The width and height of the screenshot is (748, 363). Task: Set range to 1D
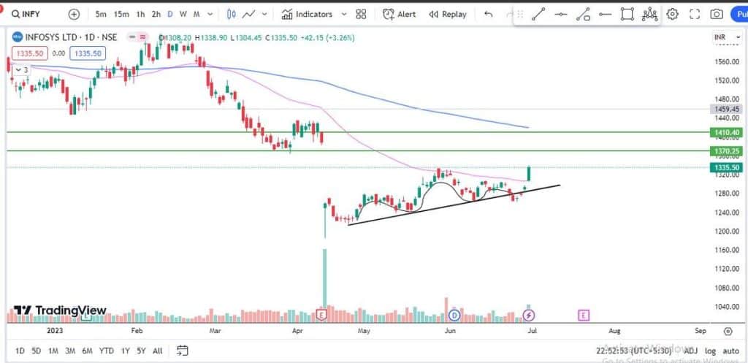coord(20,351)
